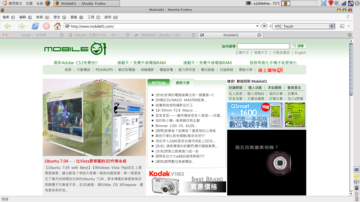
Task: Switch to the 熱門討論 tab
Action: [159, 83]
